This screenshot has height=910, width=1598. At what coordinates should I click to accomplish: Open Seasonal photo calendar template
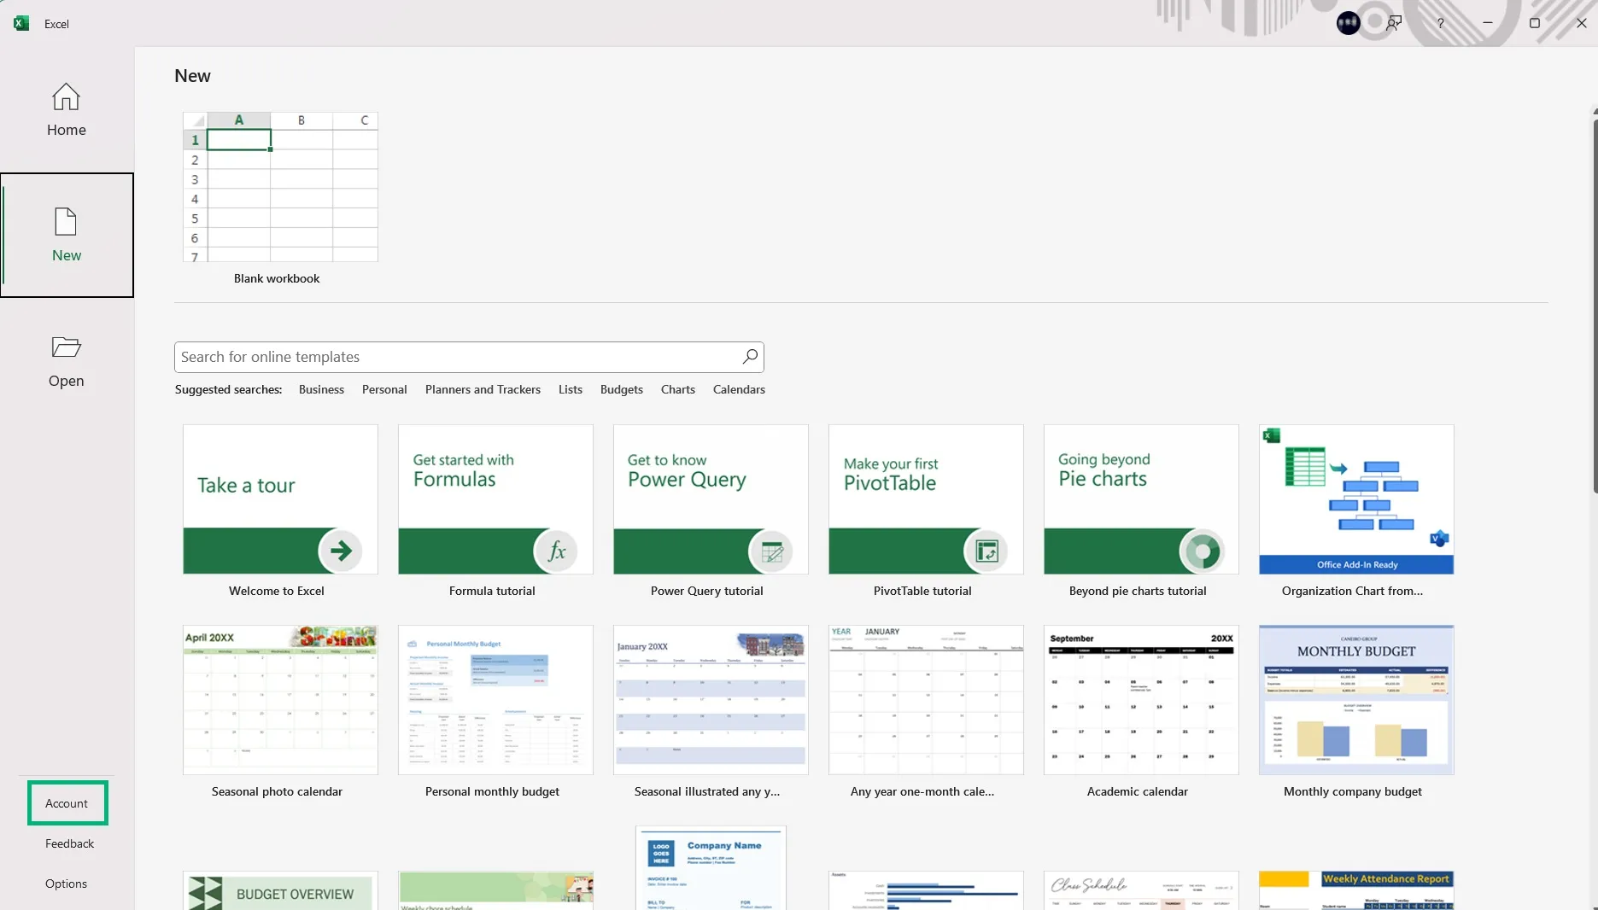click(280, 700)
